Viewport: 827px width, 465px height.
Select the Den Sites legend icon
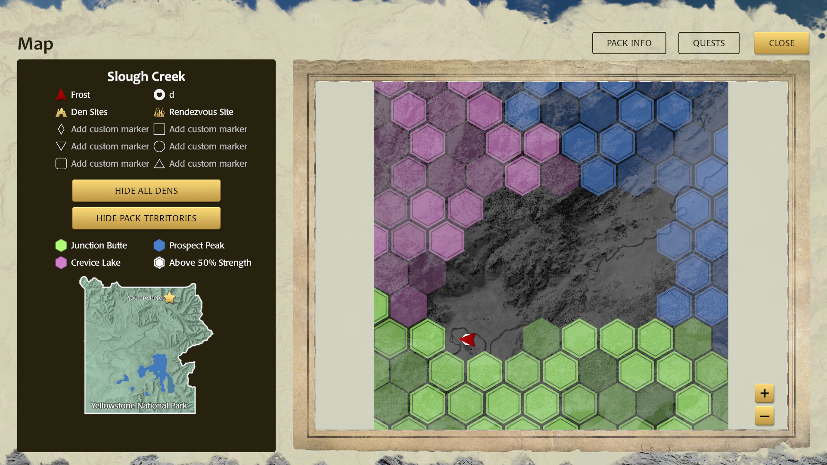[x=61, y=112]
